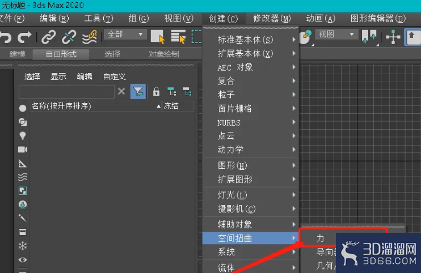Image resolution: width=421 pixels, height=273 pixels.
Task: Toggle display hidden objects eye icon
Action: coord(23,259)
